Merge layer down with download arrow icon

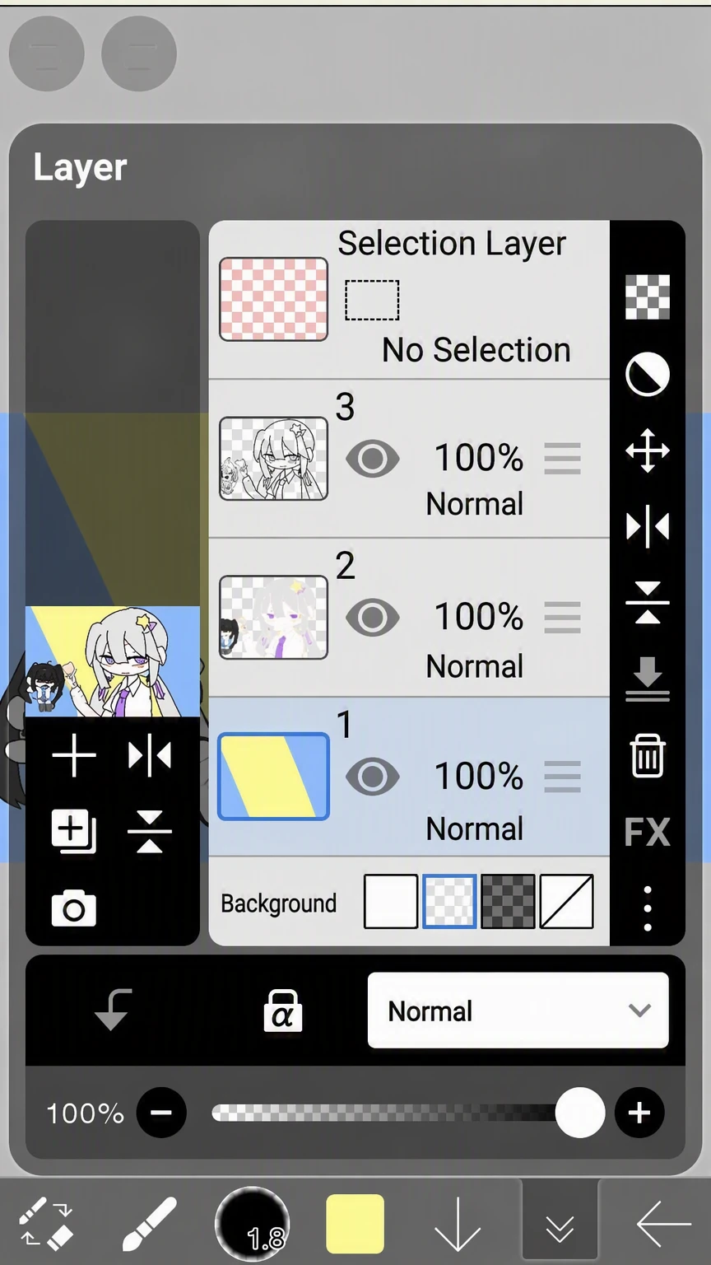648,679
